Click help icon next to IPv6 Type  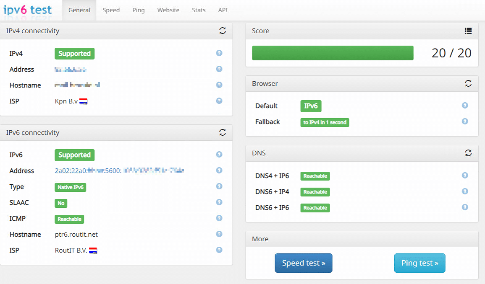tap(219, 186)
